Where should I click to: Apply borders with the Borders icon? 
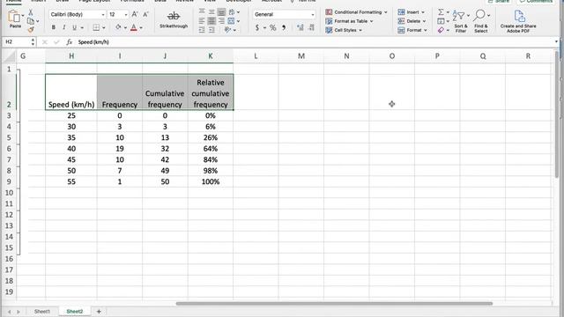point(96,27)
